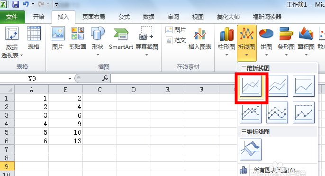Expand the 条形图 dropdown arrow
This screenshot has height=176, width=325.
tap(286, 55)
